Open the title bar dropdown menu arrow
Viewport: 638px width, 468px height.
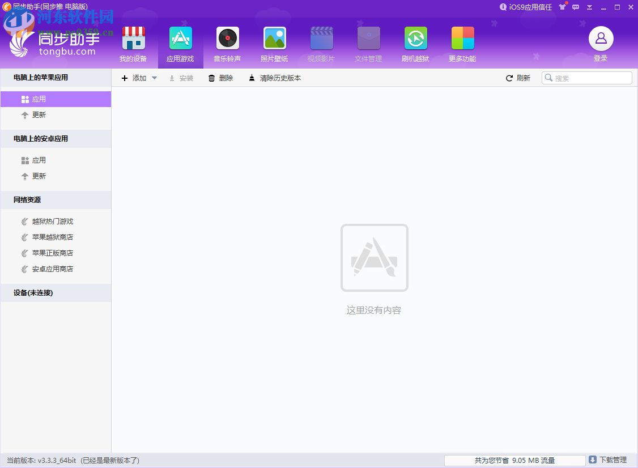(x=590, y=7)
